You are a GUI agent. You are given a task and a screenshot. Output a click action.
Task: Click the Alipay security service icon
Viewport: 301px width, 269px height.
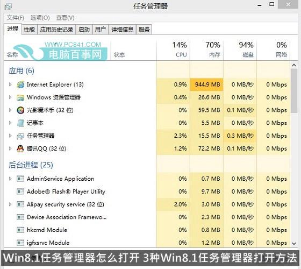(x=20, y=204)
